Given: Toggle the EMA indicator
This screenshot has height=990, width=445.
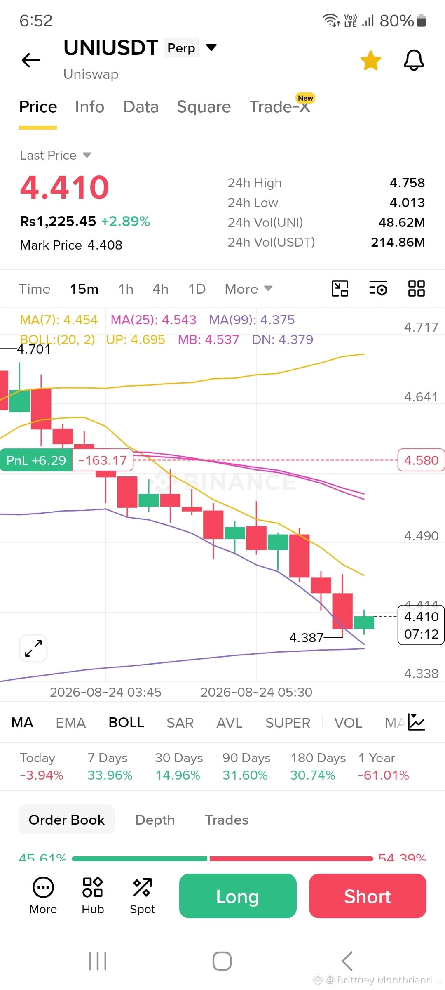Looking at the screenshot, I should click(x=70, y=723).
